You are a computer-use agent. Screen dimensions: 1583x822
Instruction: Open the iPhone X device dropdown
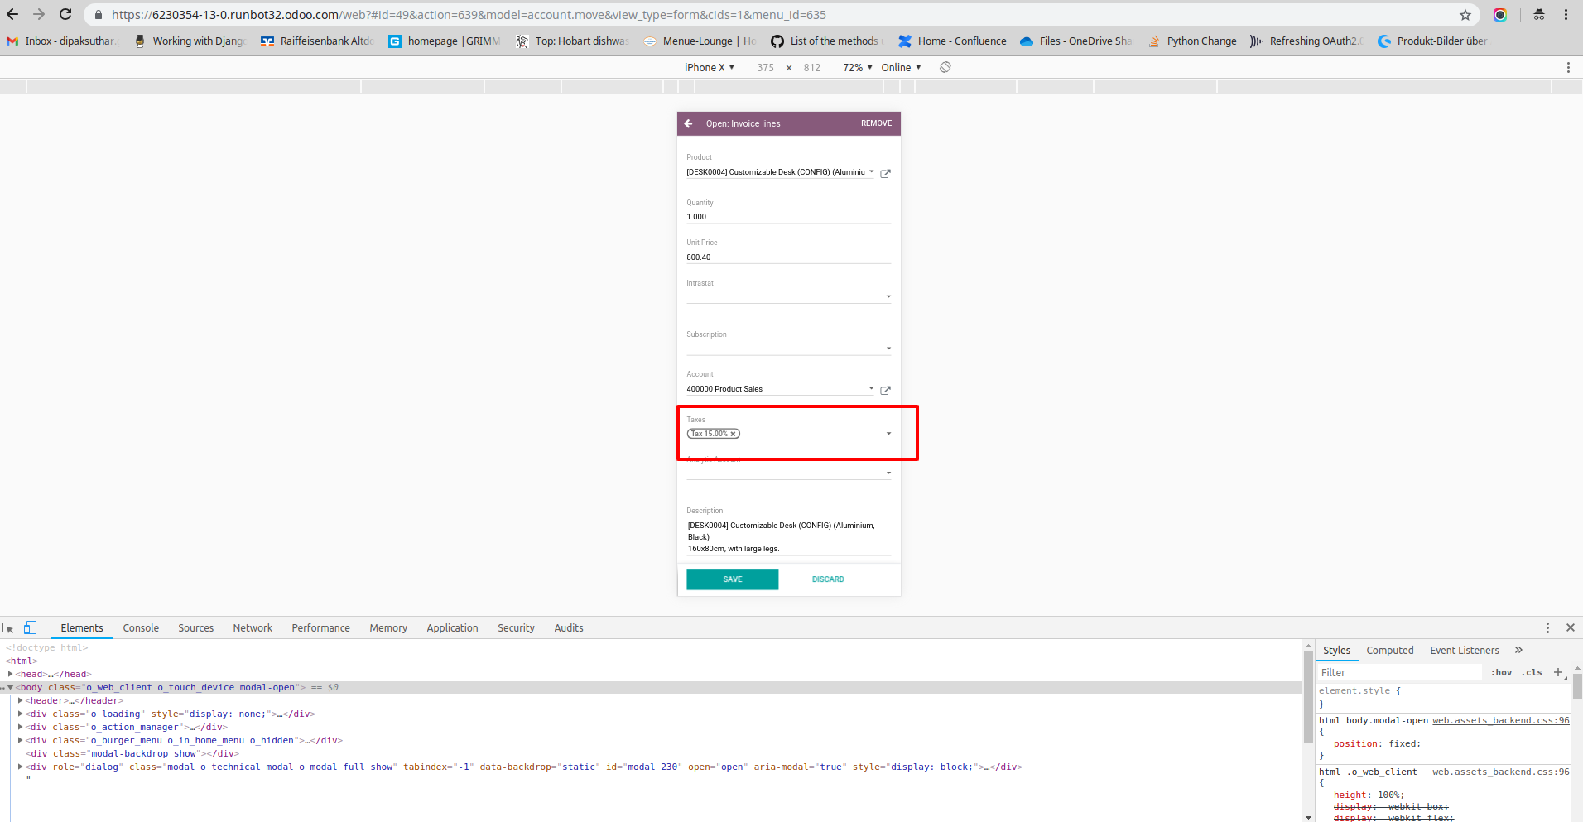pyautogui.click(x=709, y=67)
